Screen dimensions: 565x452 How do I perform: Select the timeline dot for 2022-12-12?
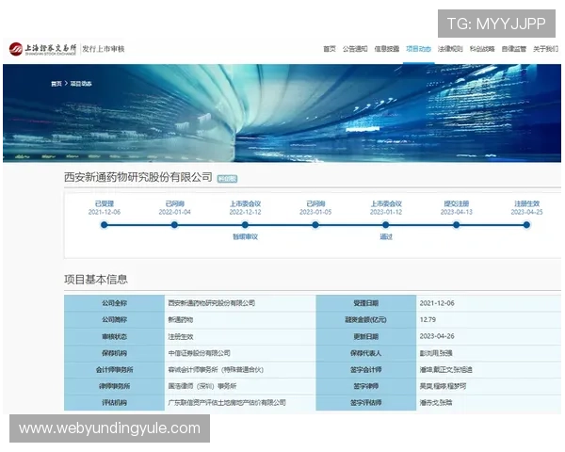[x=245, y=225]
